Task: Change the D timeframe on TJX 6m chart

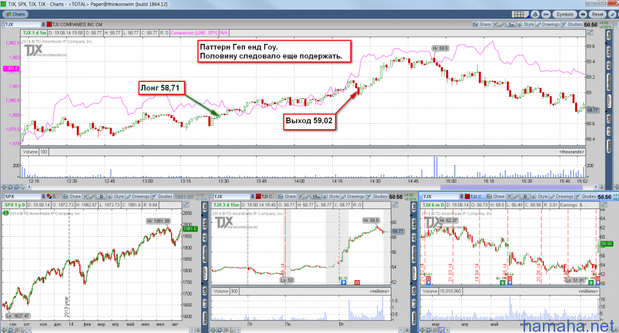Action: [526, 197]
